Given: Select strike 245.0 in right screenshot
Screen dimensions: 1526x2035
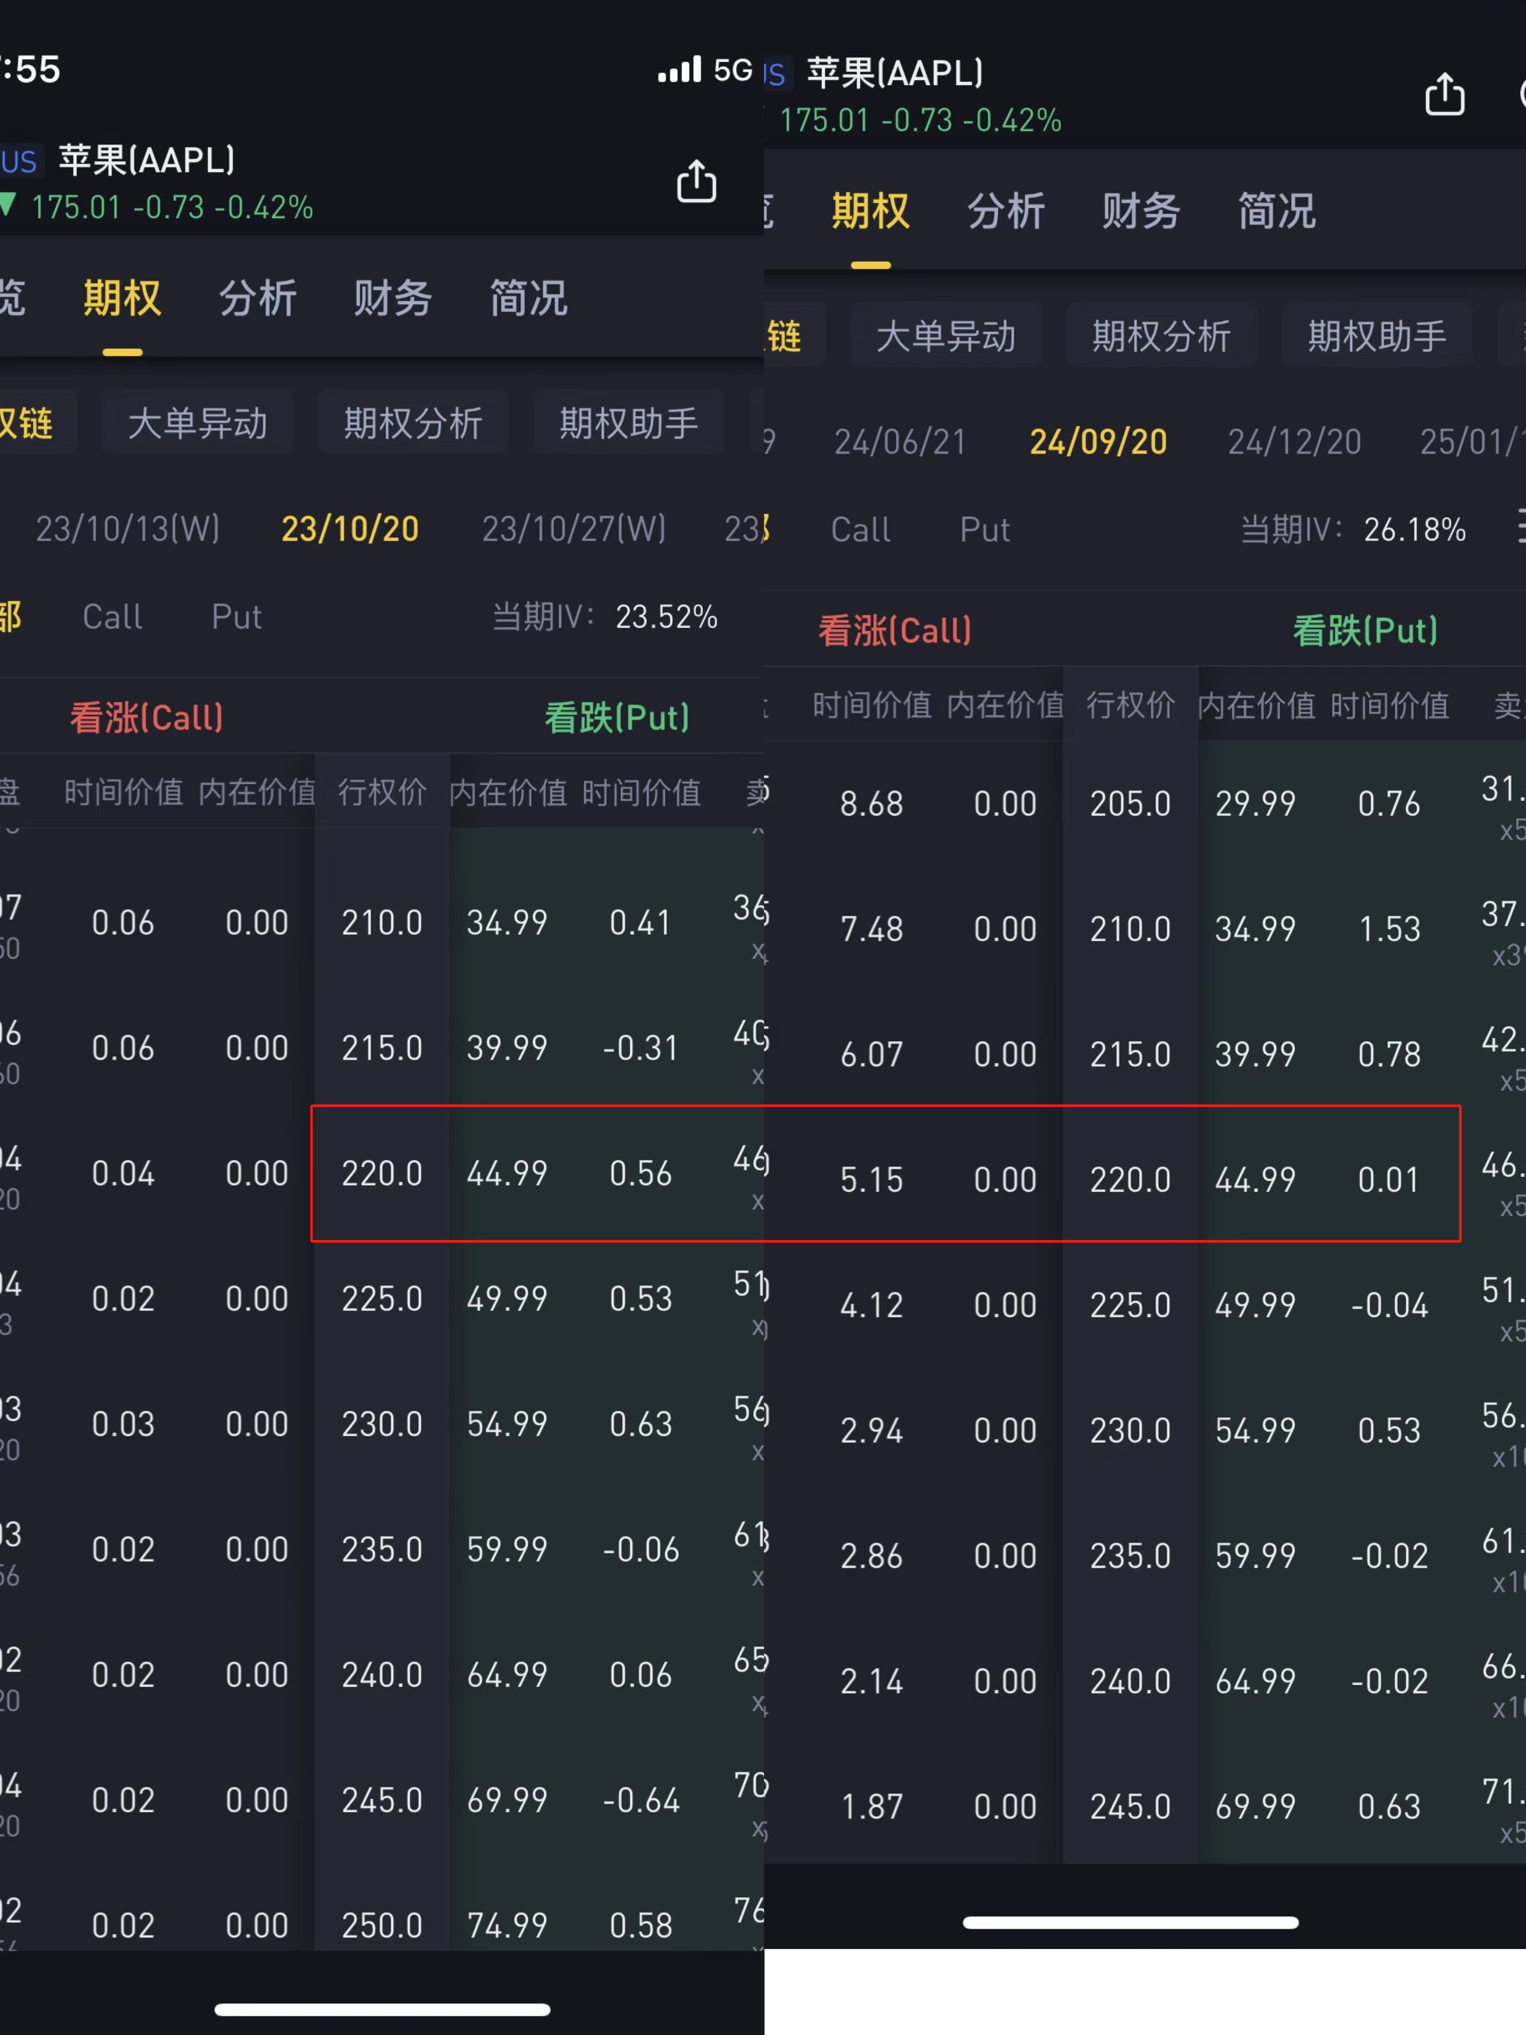Looking at the screenshot, I should pyautogui.click(x=1130, y=1807).
